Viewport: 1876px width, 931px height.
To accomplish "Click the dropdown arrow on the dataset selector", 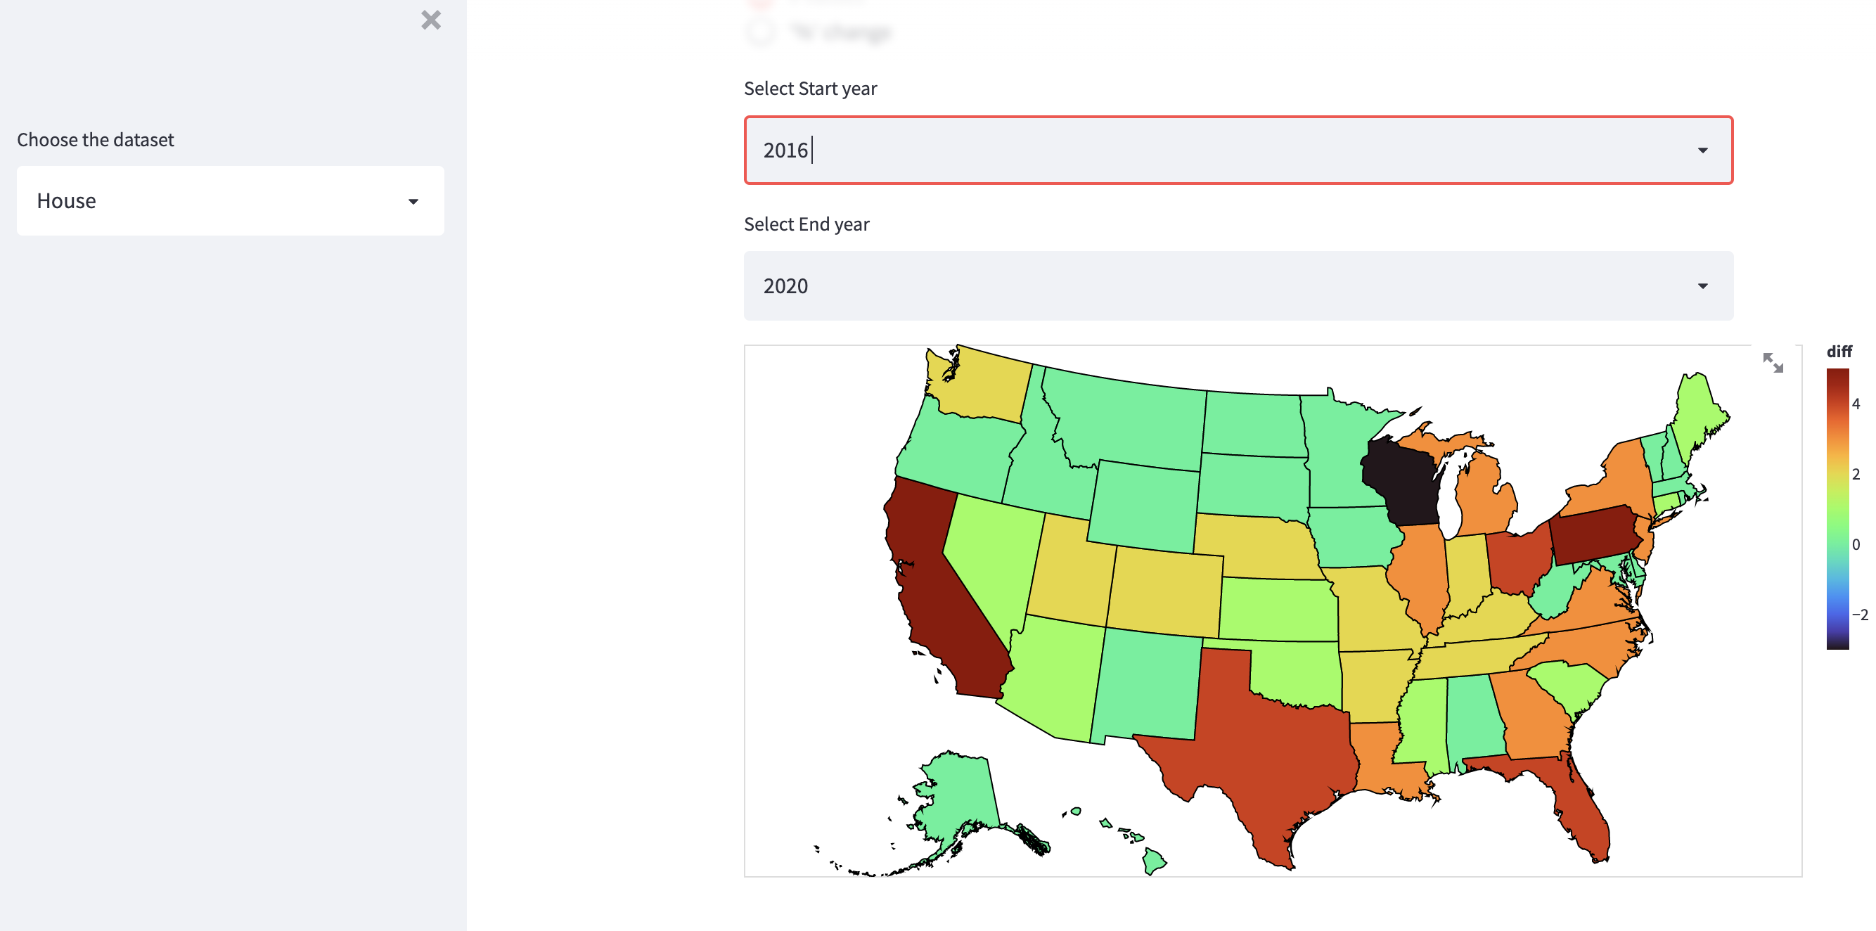I will click(x=413, y=201).
